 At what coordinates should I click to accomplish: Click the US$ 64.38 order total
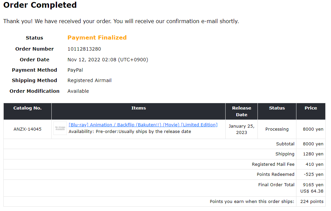pyautogui.click(x=312, y=191)
